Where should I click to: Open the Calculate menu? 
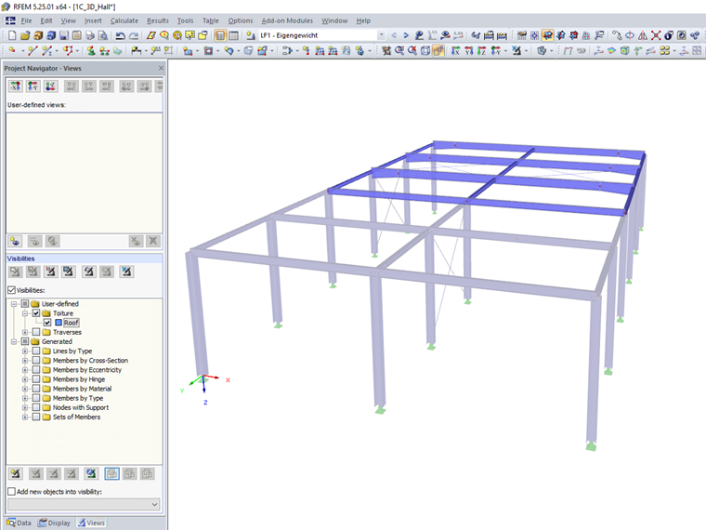pos(124,20)
